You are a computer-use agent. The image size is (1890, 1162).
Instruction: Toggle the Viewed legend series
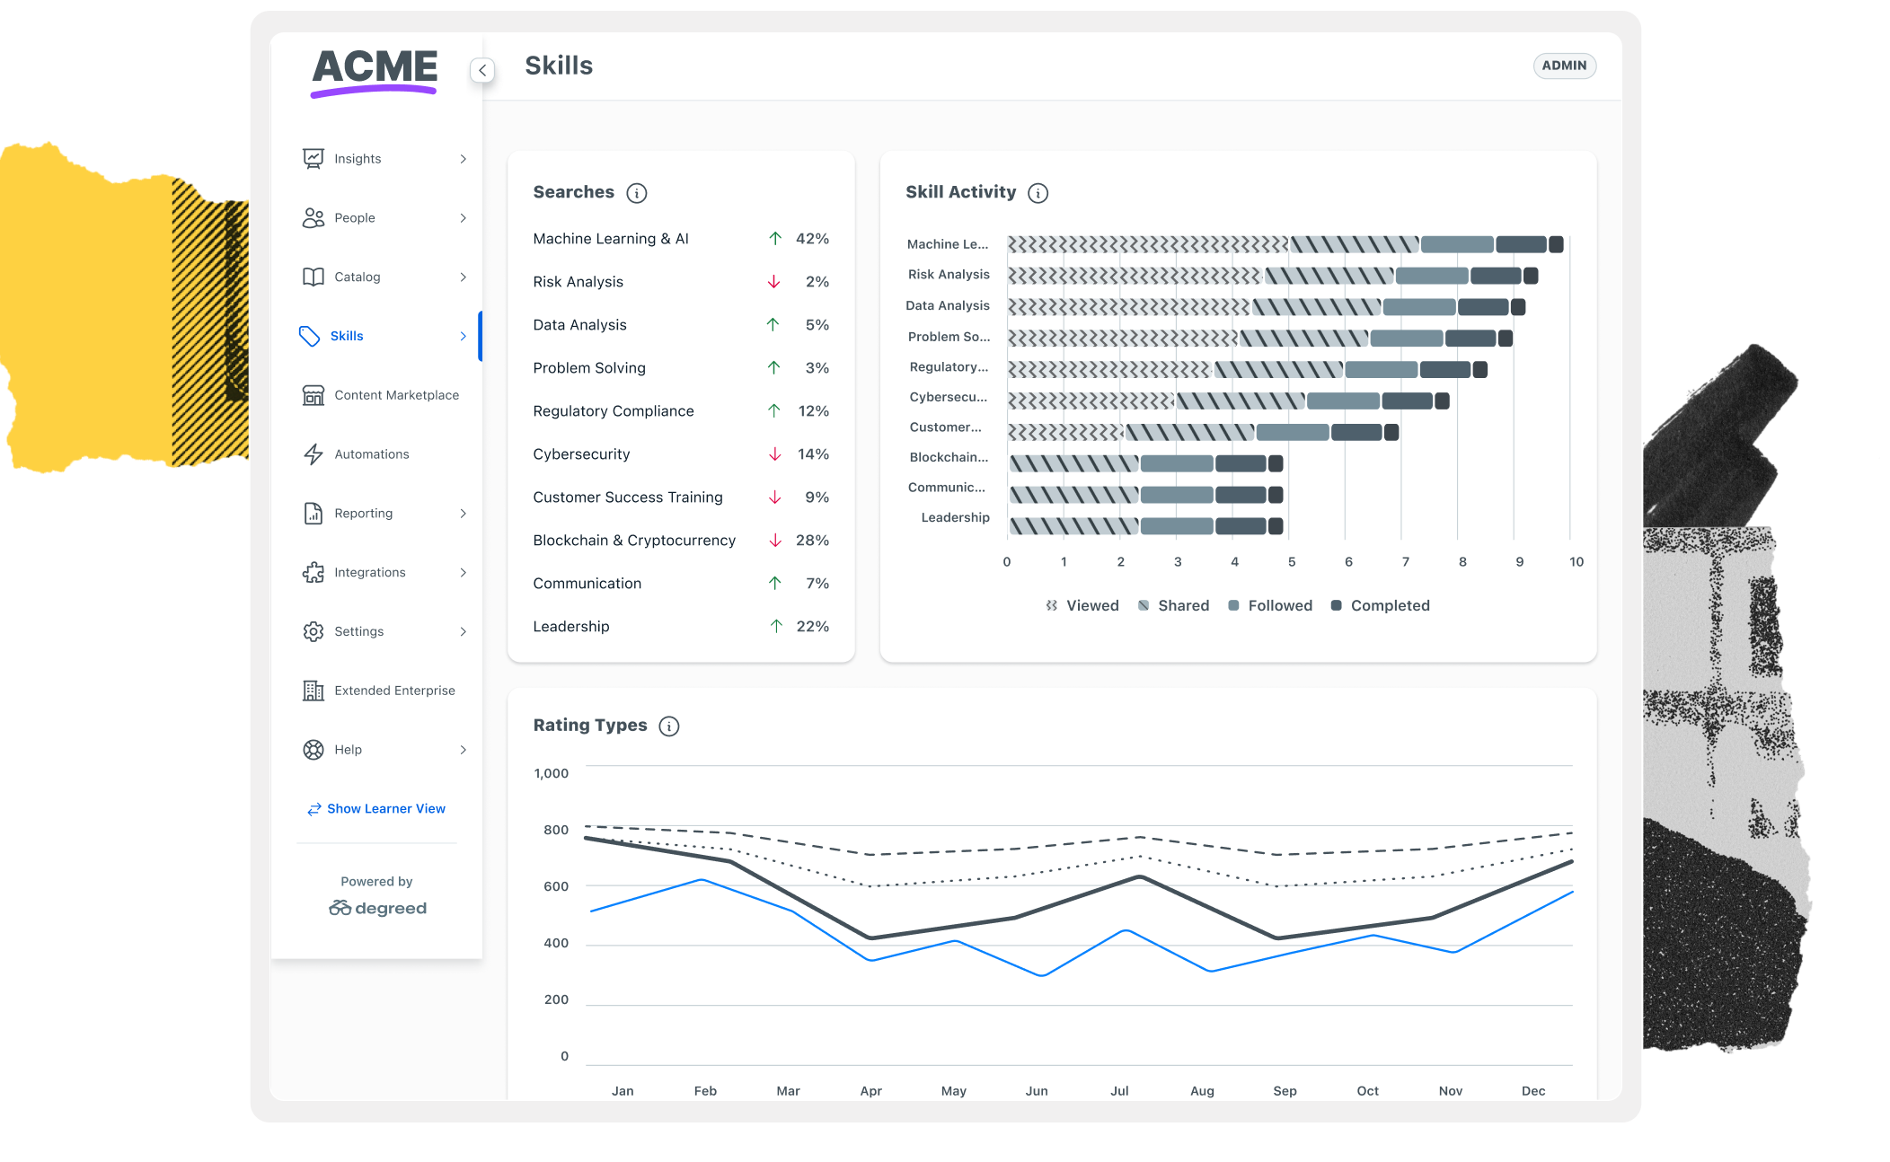click(1082, 606)
